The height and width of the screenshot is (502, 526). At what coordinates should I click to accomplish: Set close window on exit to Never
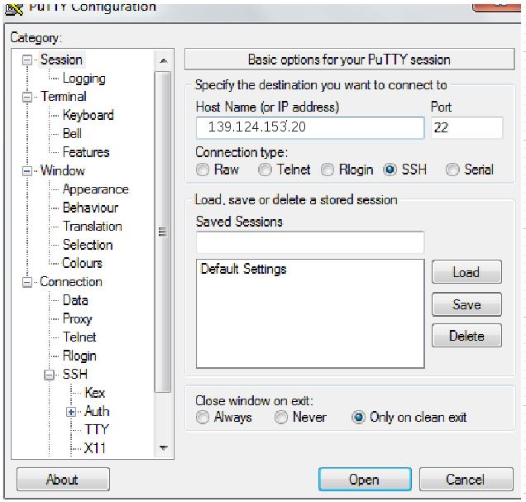[x=280, y=418]
